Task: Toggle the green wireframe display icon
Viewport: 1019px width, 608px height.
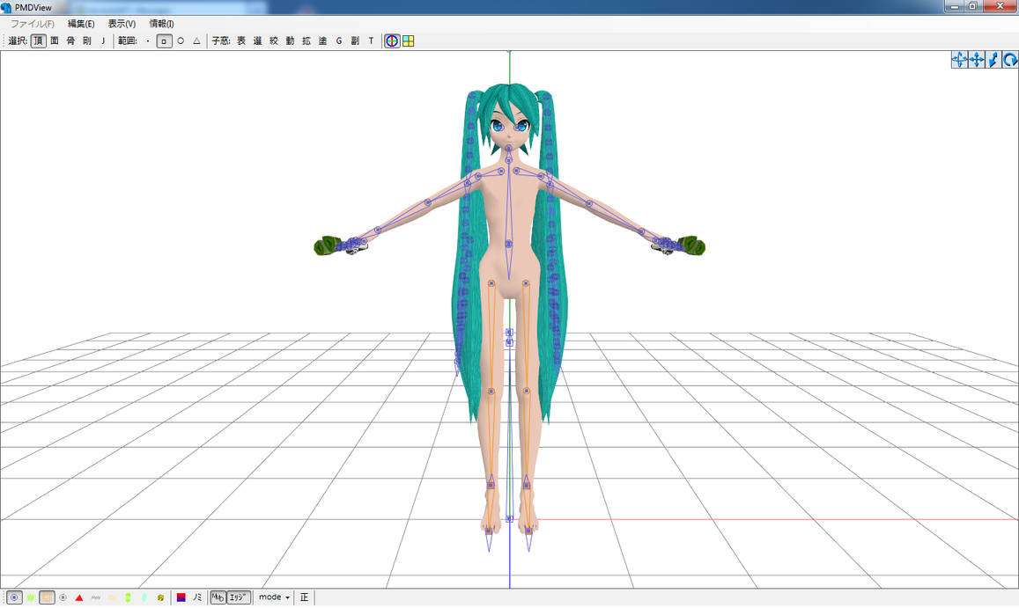Action: (x=31, y=597)
